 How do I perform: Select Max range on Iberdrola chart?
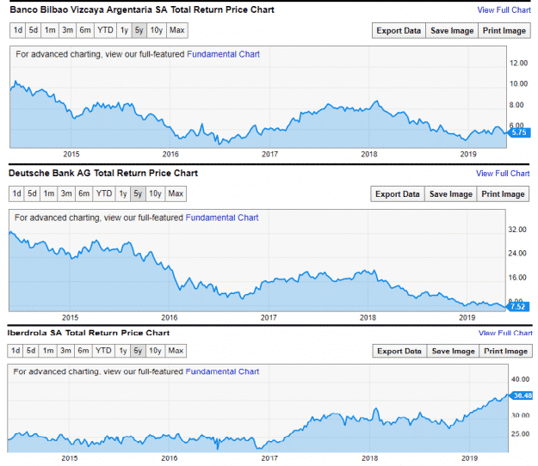pyautogui.click(x=176, y=351)
